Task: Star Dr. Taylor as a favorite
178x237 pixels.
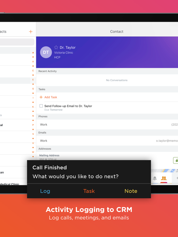Action: point(56,47)
